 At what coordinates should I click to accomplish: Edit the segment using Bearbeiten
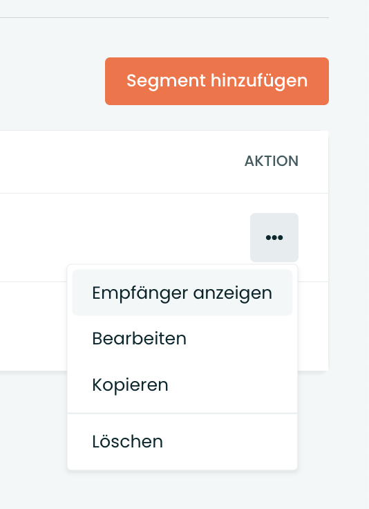[182, 339]
